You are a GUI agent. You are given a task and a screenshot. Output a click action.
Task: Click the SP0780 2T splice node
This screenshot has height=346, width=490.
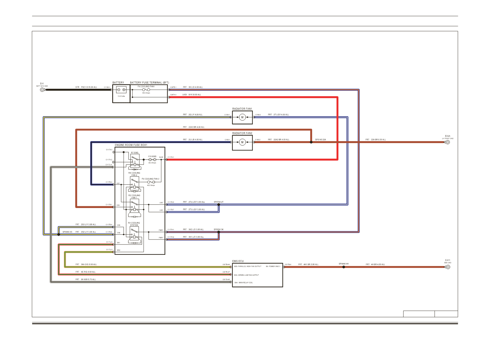[x=219, y=204]
